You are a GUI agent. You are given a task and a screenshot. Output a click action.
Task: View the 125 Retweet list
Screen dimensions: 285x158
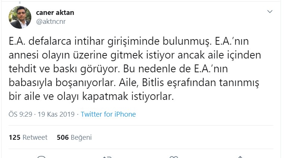point(28,138)
